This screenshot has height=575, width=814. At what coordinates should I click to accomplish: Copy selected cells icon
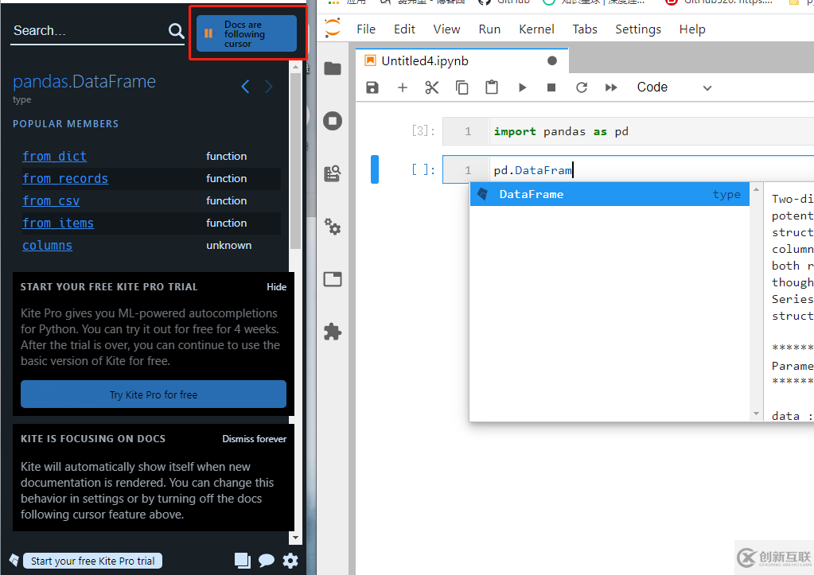coord(462,87)
